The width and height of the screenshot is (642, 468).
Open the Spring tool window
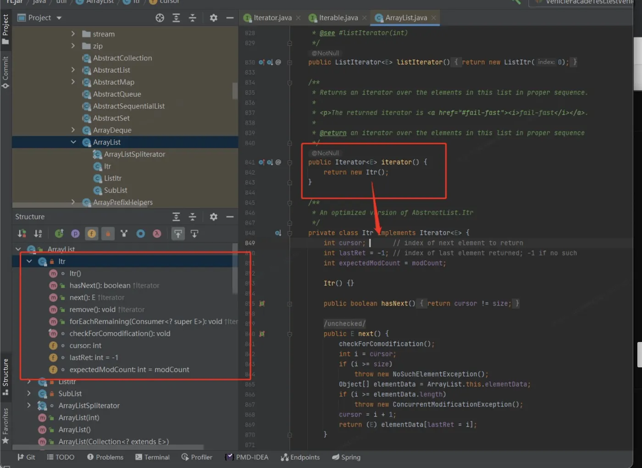[346, 457]
